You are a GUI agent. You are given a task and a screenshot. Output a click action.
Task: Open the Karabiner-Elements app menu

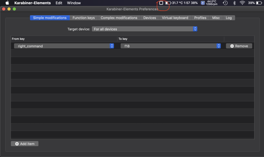click(x=32, y=3)
